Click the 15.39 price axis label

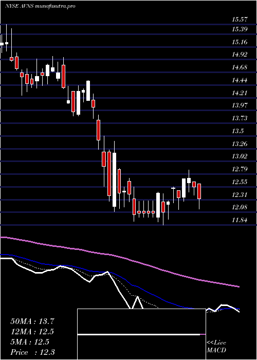click(x=240, y=29)
